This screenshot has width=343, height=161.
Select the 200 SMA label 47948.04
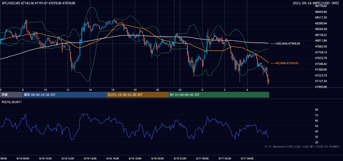point(286,43)
